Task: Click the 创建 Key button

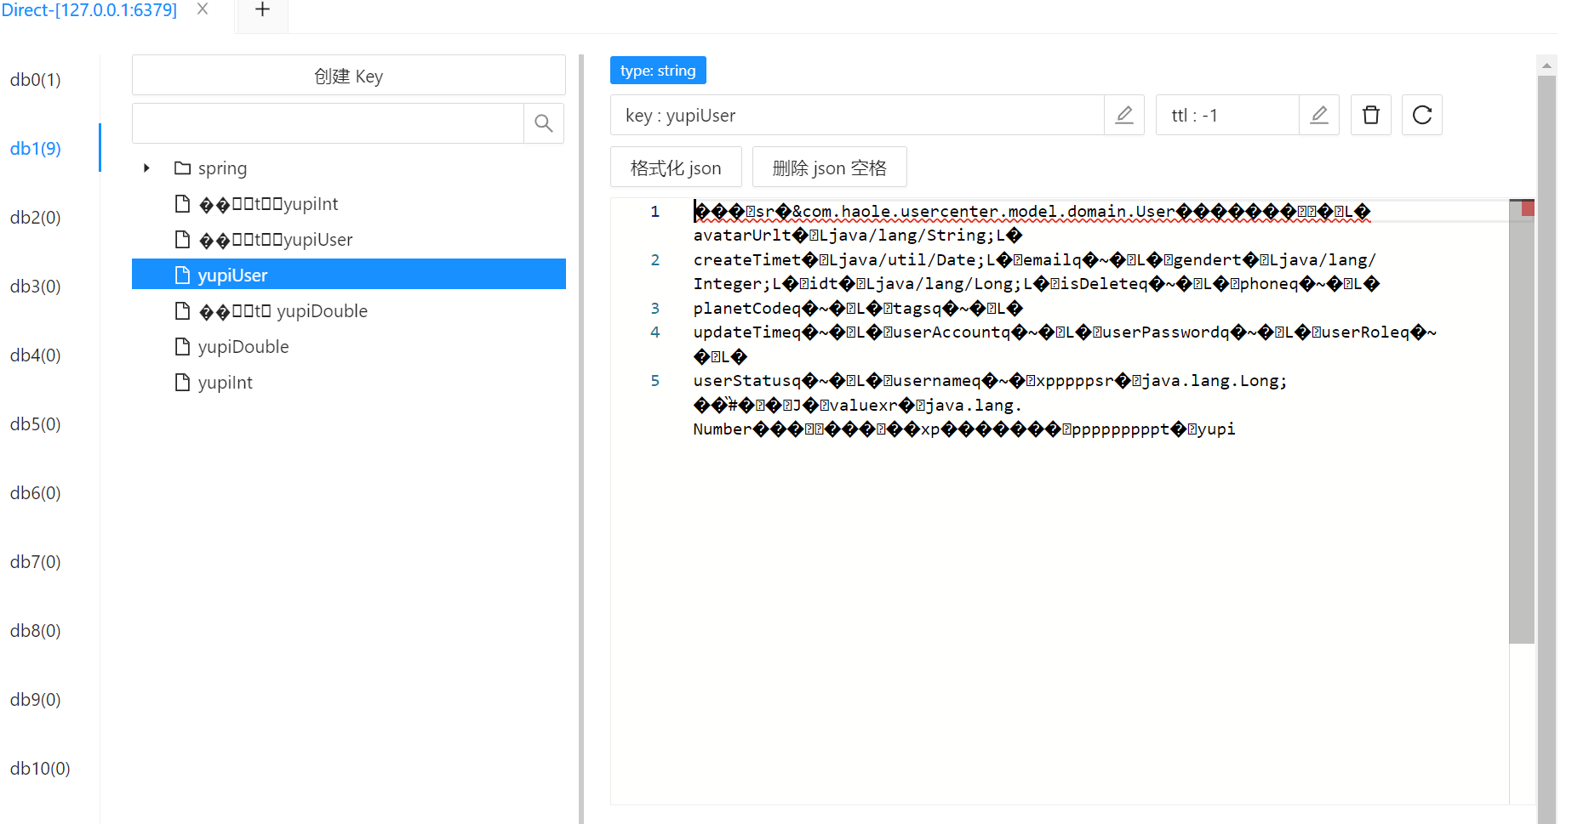Action: pos(348,76)
